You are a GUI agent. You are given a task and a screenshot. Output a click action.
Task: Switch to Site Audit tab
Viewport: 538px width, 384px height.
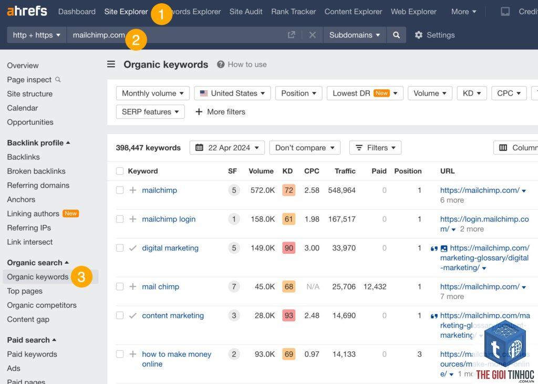(246, 12)
